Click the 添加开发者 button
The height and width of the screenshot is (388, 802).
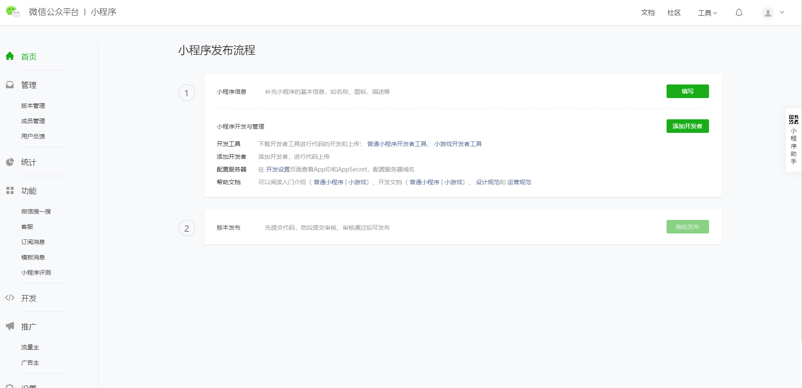click(687, 126)
